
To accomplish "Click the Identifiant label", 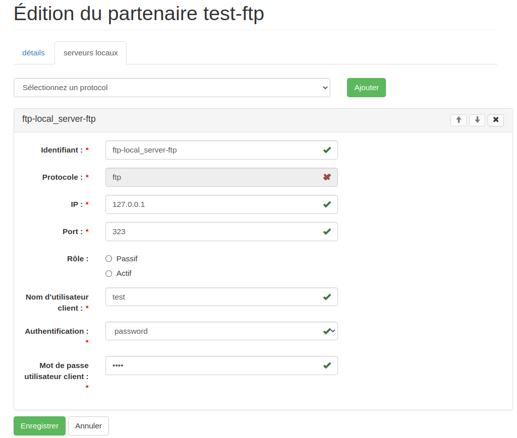I will (x=65, y=150).
